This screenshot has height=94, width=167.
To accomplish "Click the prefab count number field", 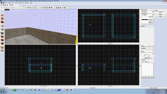I will pos(146,56).
